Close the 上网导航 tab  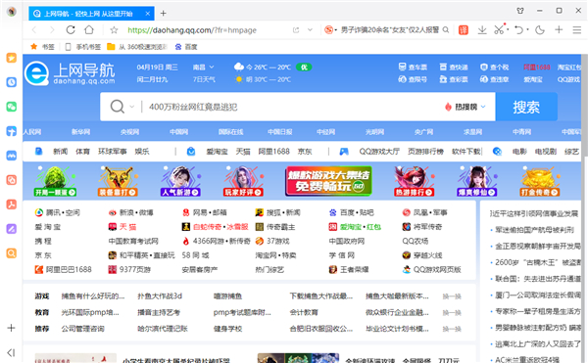148,14
